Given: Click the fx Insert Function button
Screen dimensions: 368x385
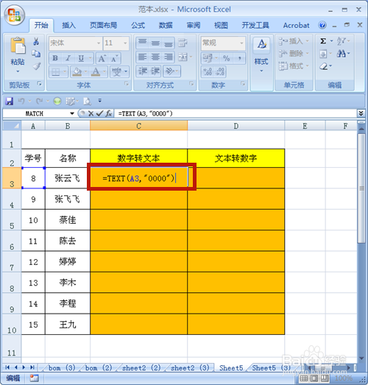Looking at the screenshot, I should (x=109, y=113).
